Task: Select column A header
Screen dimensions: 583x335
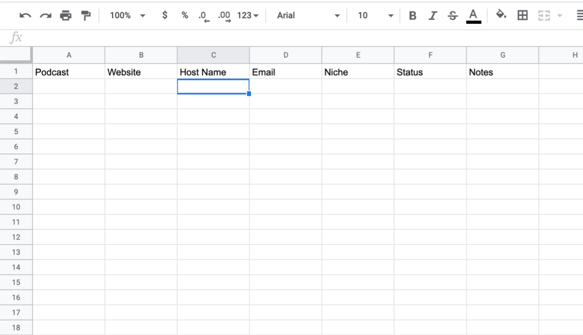Action: pos(69,55)
